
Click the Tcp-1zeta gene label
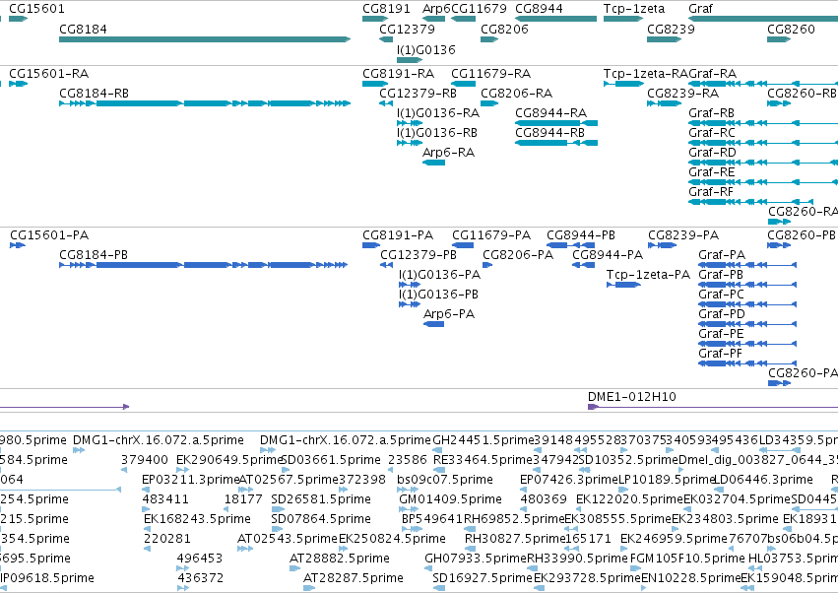(x=634, y=9)
